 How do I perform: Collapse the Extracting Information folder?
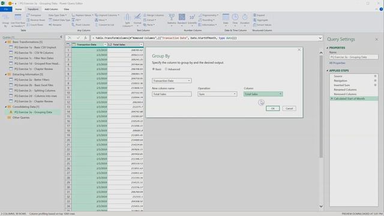pyautogui.click(x=5, y=74)
